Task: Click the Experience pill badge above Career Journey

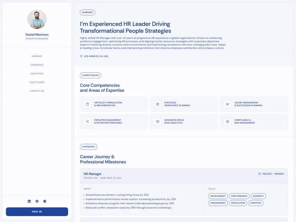Action: [x=88, y=147]
